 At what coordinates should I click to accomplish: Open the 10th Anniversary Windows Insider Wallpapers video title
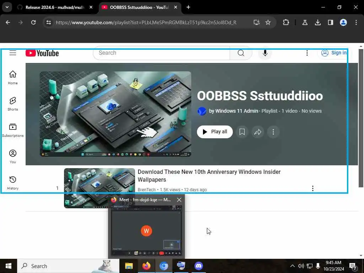point(209,176)
